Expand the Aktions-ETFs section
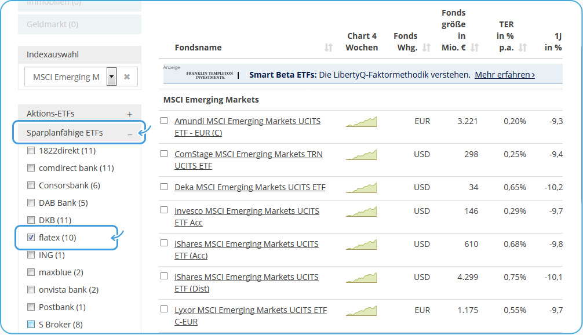This screenshot has width=583, height=335. [x=129, y=115]
